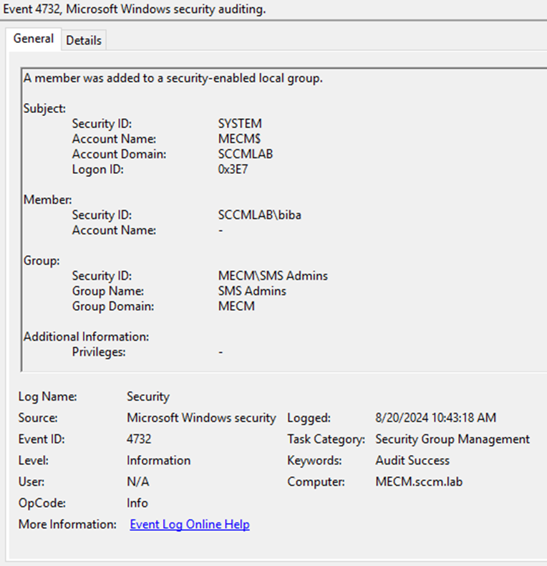Select the text 'A member was added to a security-enabled local group.'

pyautogui.click(x=173, y=78)
